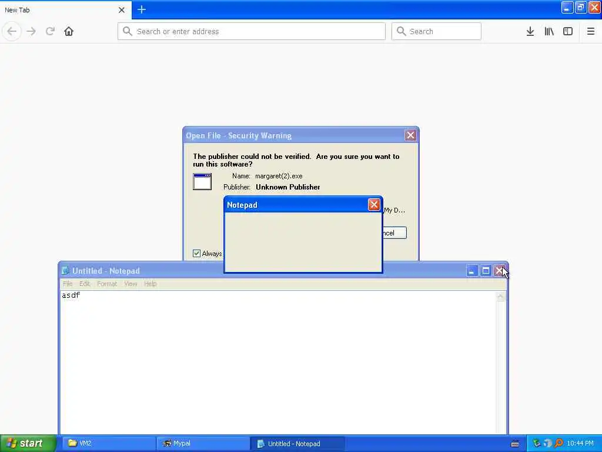Open the browser hamburger menu
The width and height of the screenshot is (602, 452).
click(591, 31)
